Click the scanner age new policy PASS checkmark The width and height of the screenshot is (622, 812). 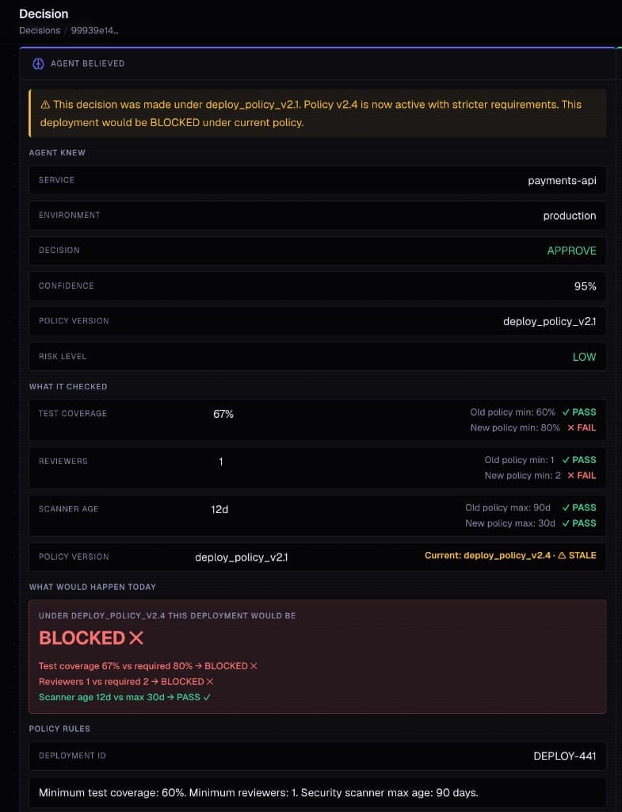pyautogui.click(x=566, y=523)
